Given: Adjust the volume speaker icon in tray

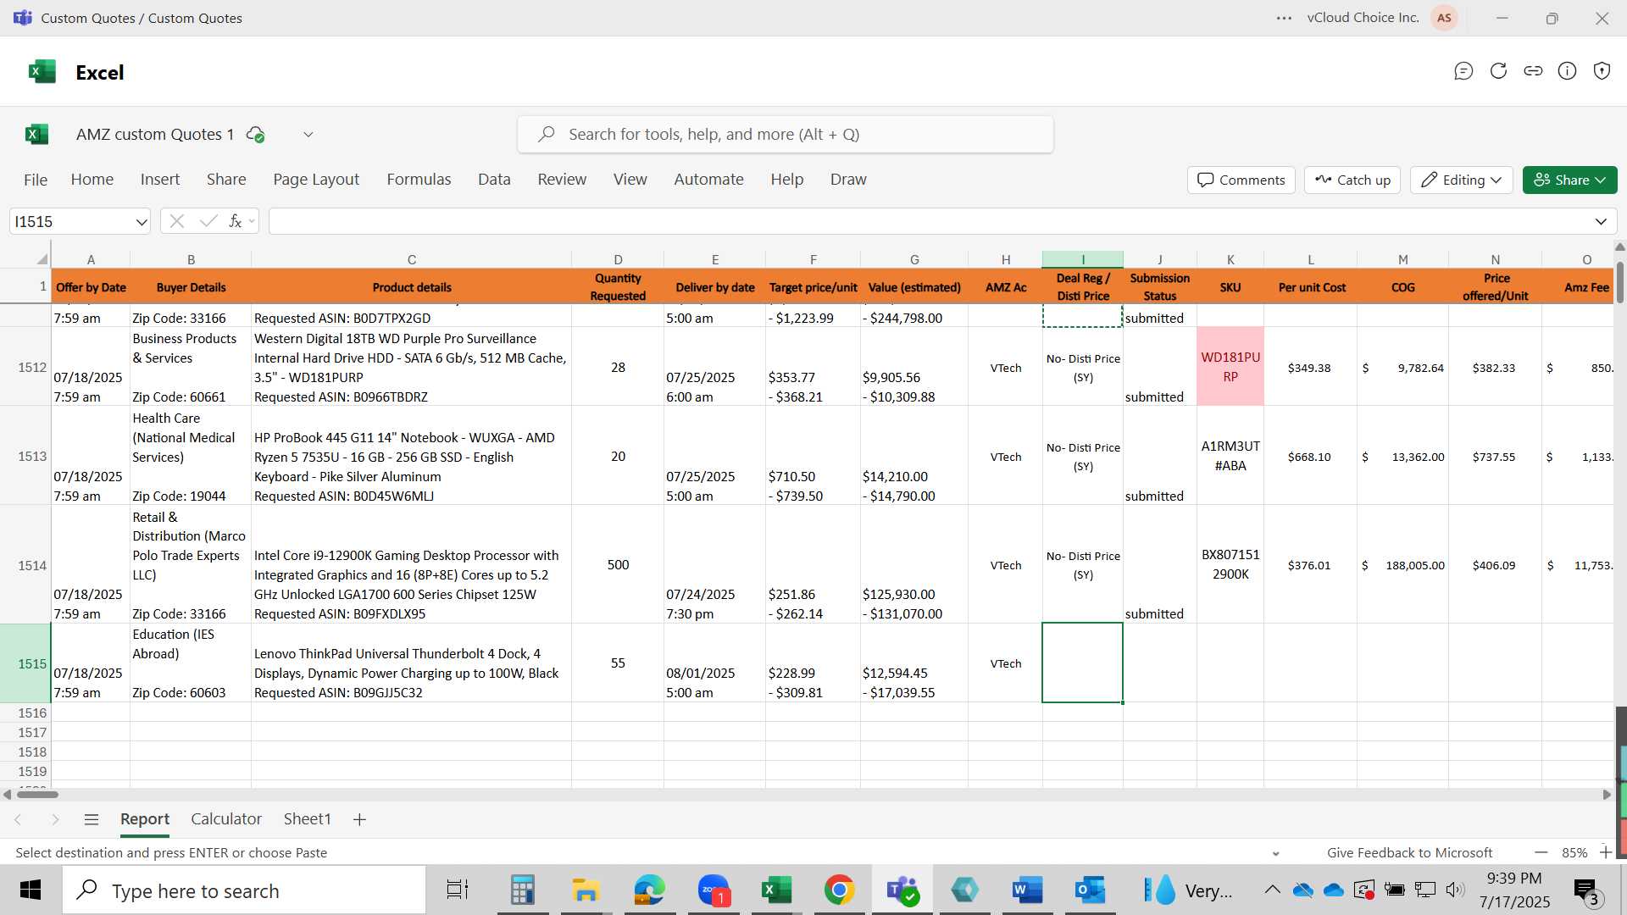Looking at the screenshot, I should 1455,890.
